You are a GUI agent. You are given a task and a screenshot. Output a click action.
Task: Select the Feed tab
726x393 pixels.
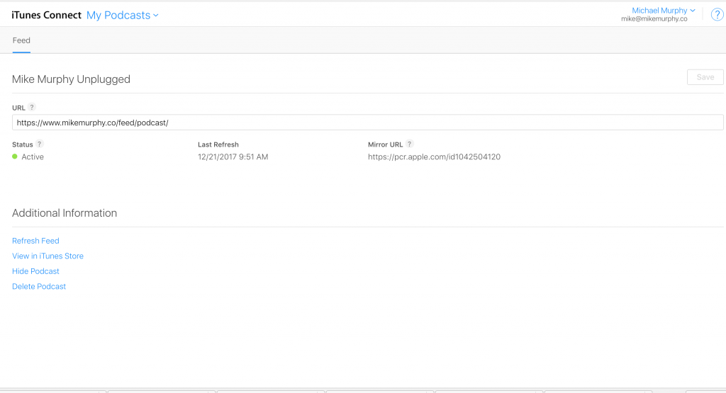(21, 40)
